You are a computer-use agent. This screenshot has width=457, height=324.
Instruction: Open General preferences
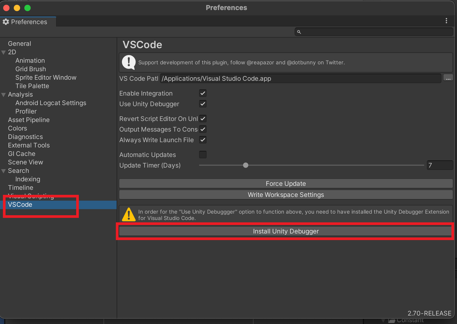[x=19, y=43]
